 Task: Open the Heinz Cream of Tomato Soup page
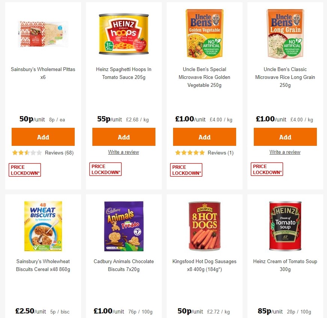(x=285, y=265)
